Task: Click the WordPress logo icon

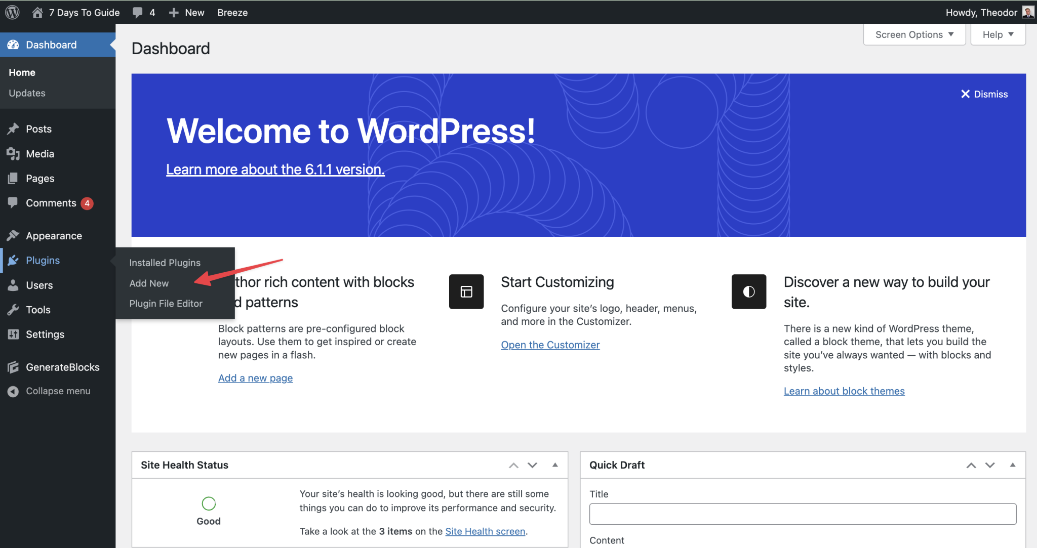Action: click(x=12, y=12)
